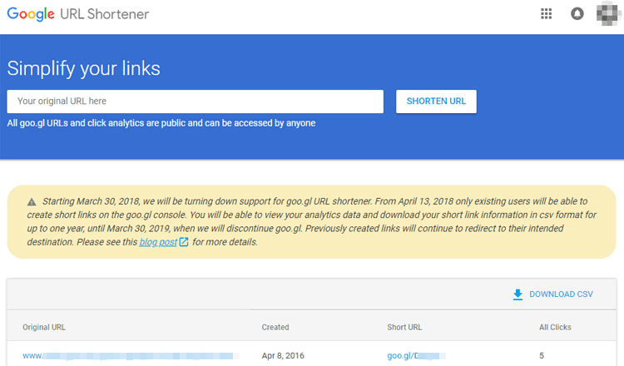Viewport: 624px width, 366px height.
Task: Open the goo.gl short URL link
Action: click(x=416, y=356)
